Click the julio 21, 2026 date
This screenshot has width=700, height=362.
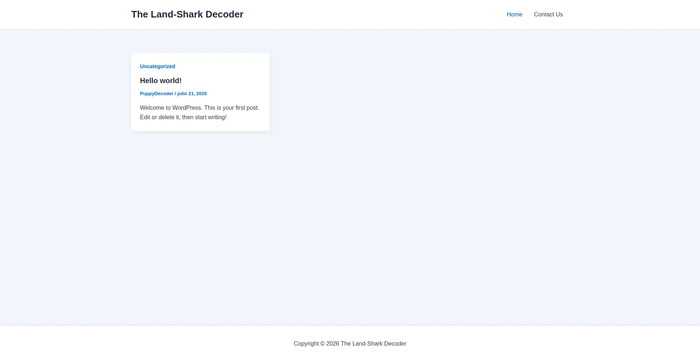tap(192, 94)
